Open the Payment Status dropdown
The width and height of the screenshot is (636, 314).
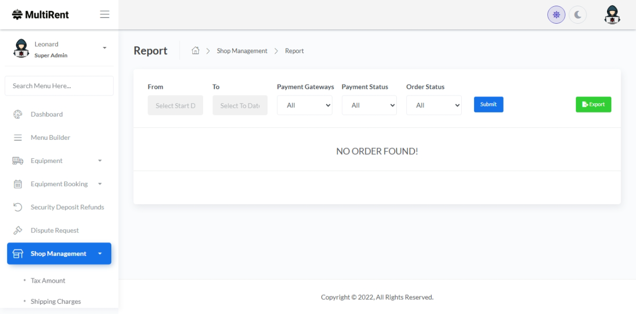coord(369,105)
